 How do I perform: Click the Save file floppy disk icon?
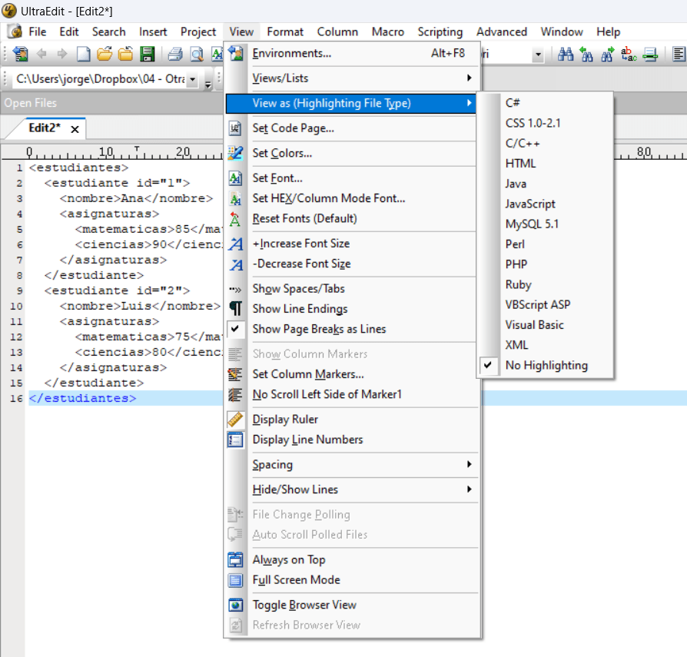[x=148, y=54]
